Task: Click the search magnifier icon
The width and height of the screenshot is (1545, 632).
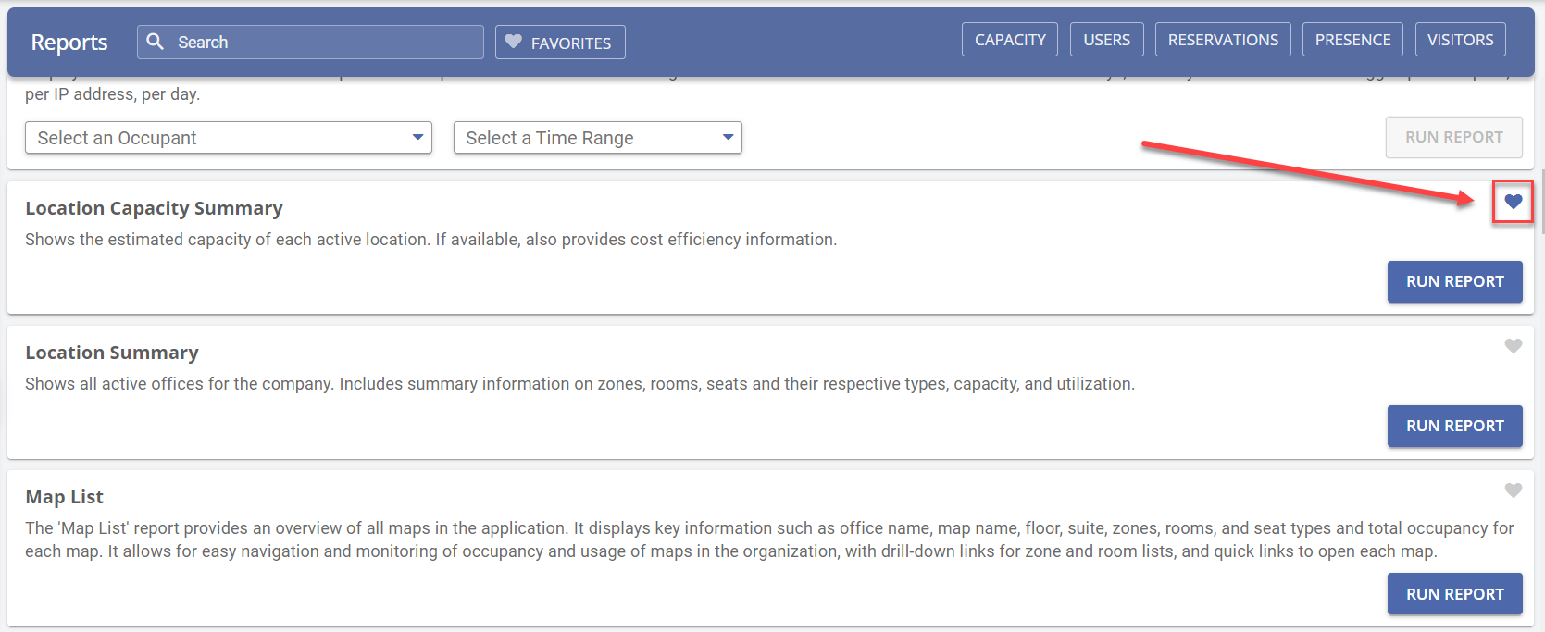Action: (156, 42)
